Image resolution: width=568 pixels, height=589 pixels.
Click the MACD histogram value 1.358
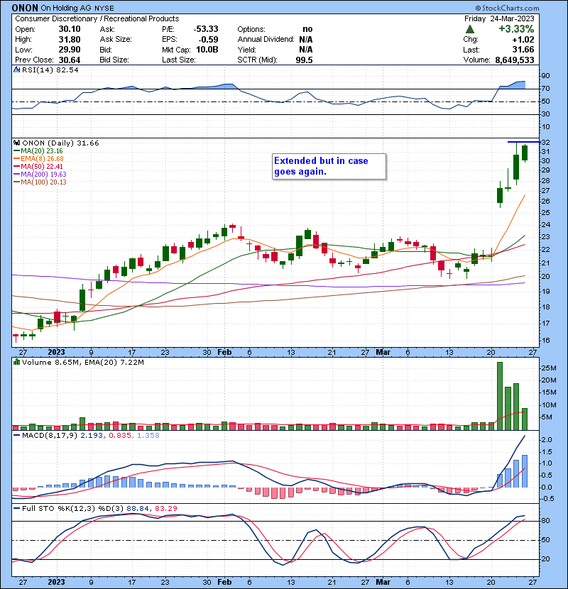click(x=148, y=436)
